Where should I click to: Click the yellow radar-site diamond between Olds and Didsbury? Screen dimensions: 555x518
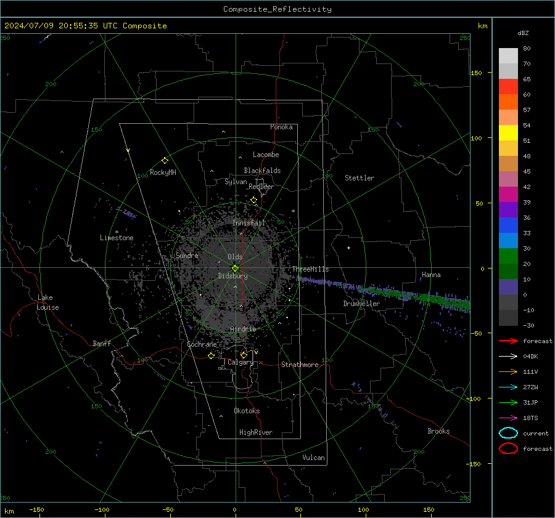tap(235, 269)
